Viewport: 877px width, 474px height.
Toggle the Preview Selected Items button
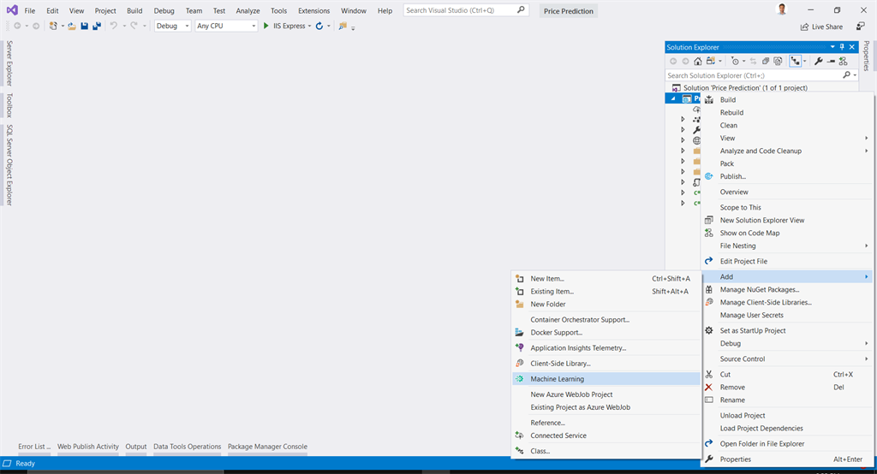[x=831, y=61]
